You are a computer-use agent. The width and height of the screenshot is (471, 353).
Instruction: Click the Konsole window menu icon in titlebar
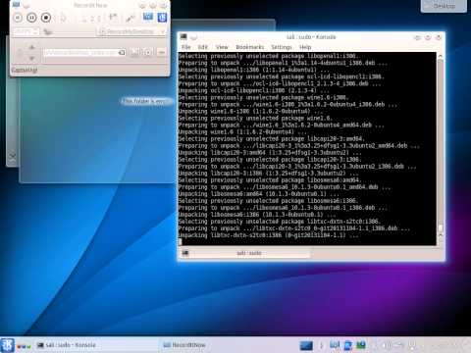(x=183, y=36)
